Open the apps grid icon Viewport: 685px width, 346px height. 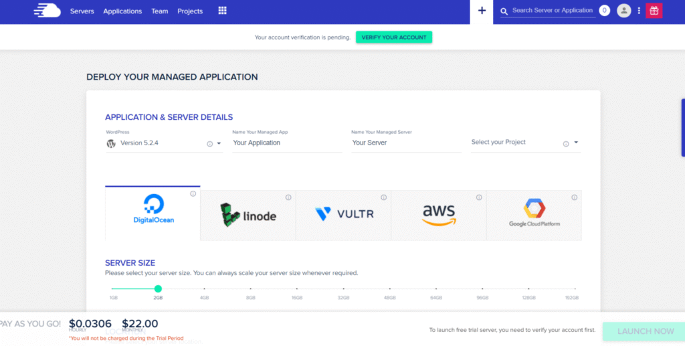(x=223, y=11)
